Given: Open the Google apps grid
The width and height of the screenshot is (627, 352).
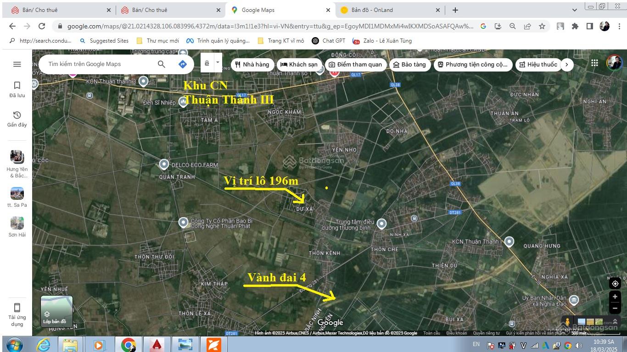Looking at the screenshot, I should coord(594,62).
